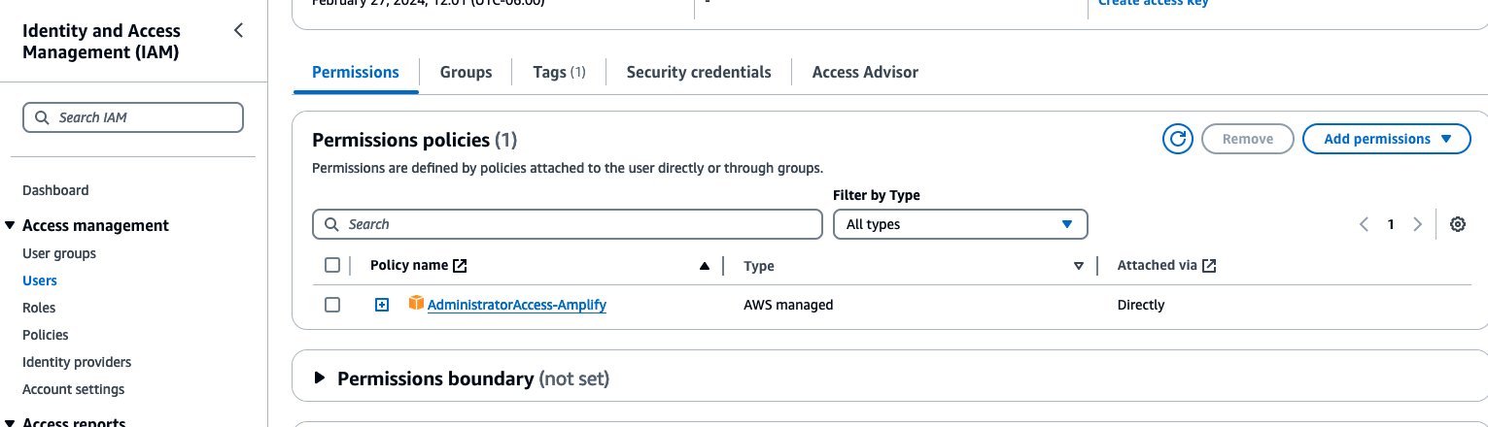Screen dimensions: 1488x427
Task: Switch to the Tags tab
Action: pos(559,72)
